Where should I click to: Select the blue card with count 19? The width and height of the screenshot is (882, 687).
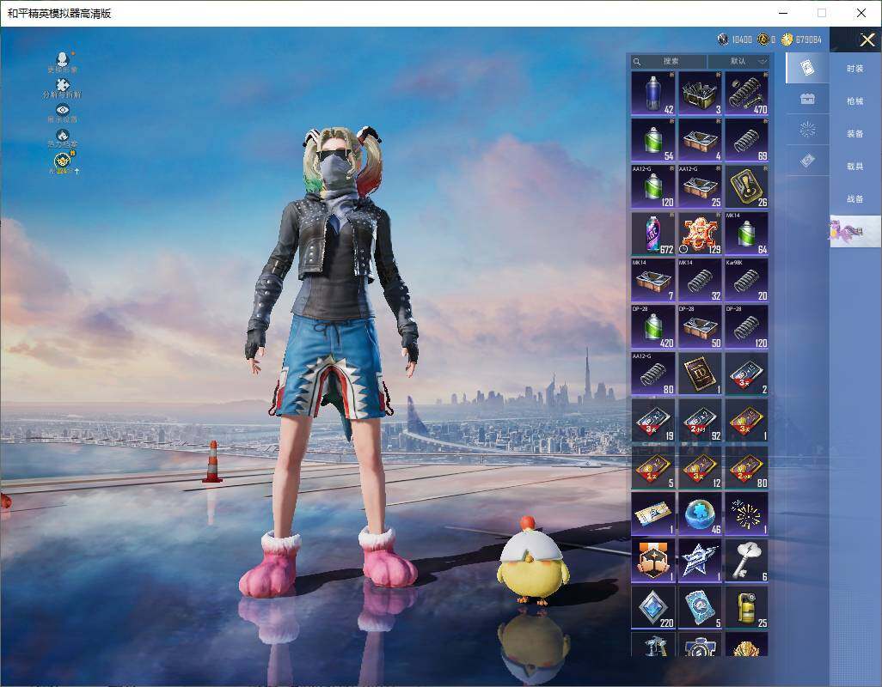(653, 420)
